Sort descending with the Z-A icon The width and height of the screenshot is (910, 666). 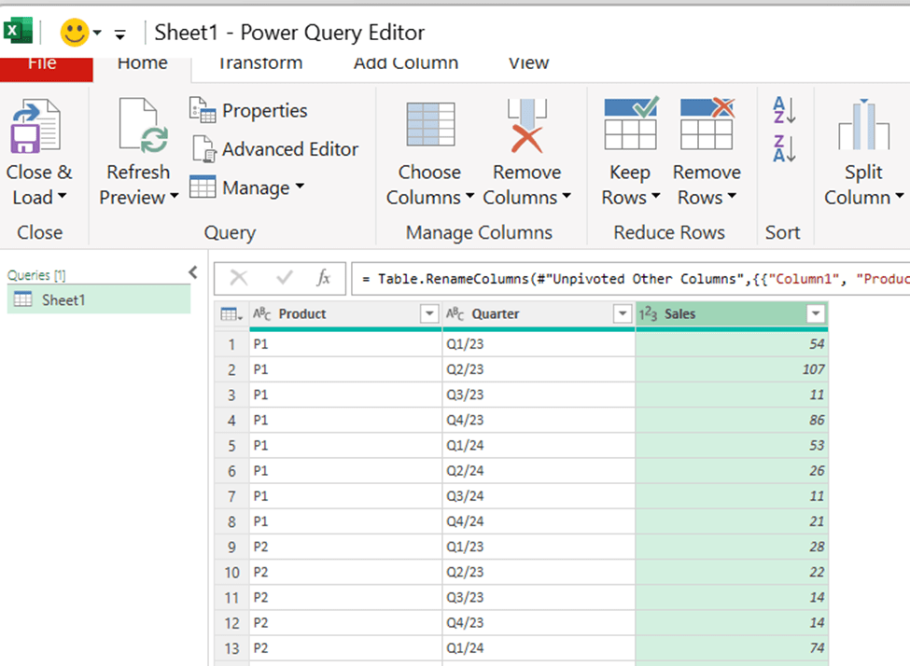(783, 147)
